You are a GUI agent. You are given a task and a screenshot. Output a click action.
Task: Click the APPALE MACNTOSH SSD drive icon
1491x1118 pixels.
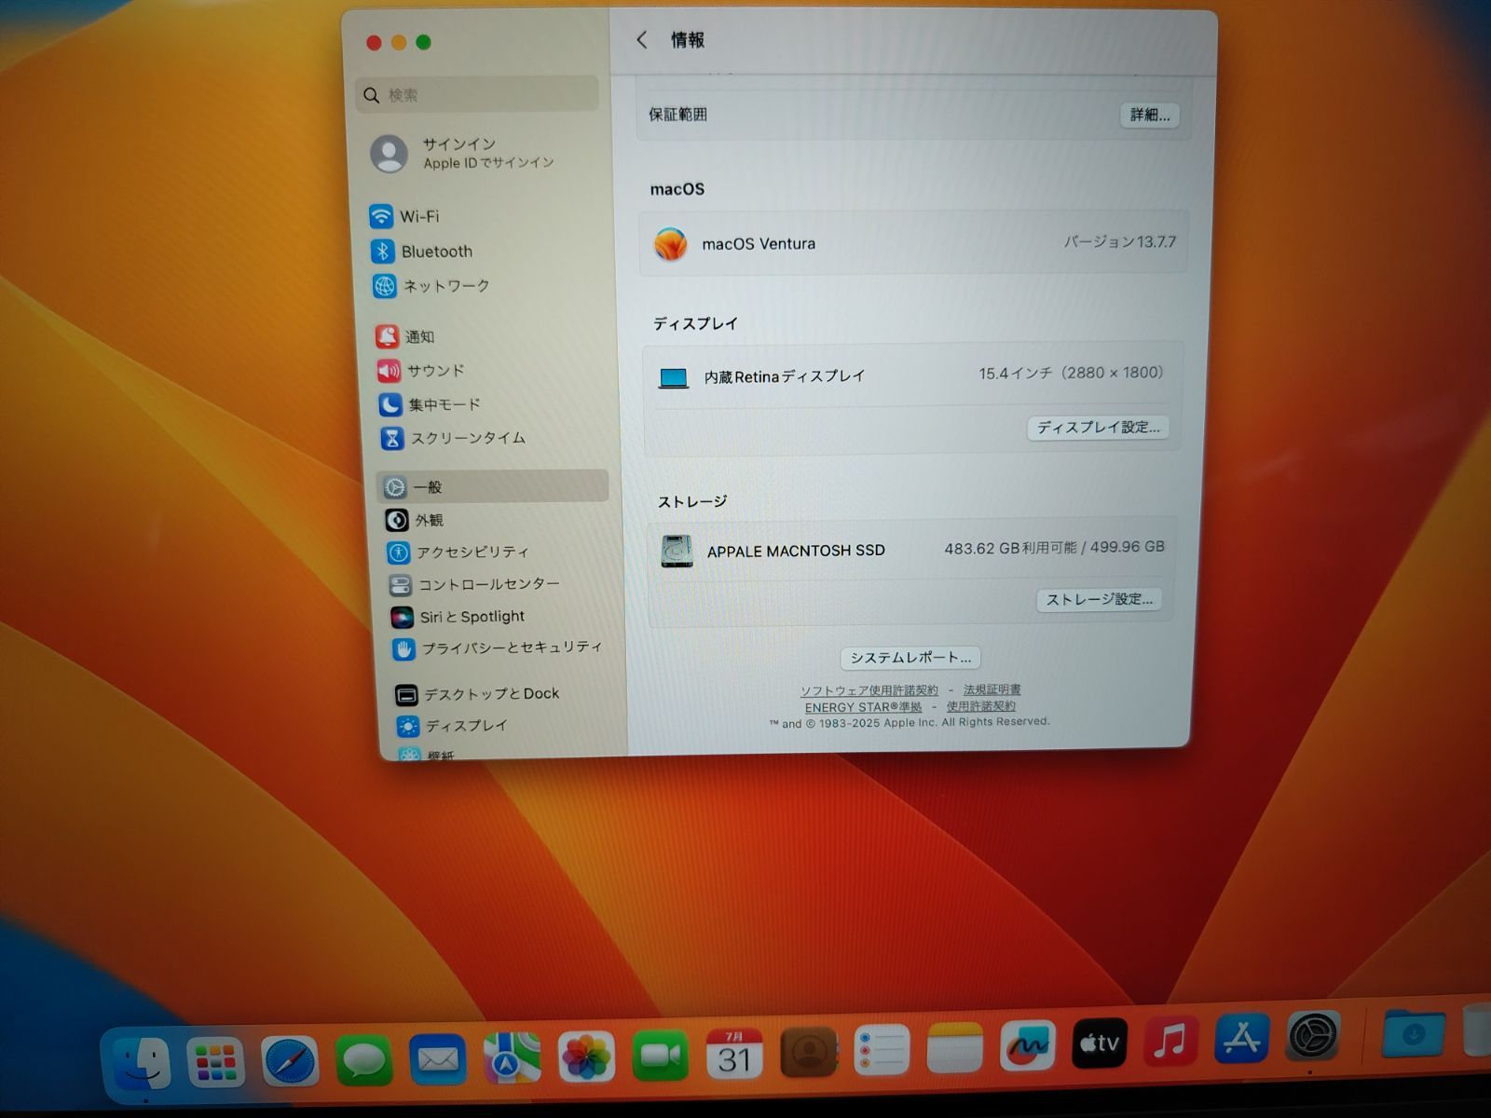[x=677, y=552]
